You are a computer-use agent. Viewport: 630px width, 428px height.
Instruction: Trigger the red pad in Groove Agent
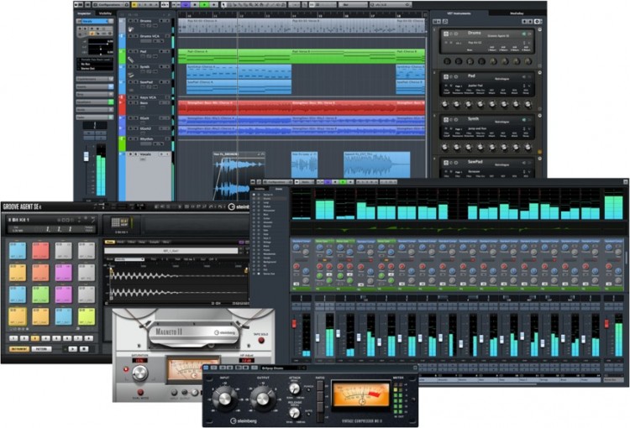click(x=40, y=251)
